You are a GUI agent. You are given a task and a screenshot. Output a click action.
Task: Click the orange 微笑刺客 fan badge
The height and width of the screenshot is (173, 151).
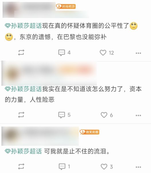(x=89, y=132)
